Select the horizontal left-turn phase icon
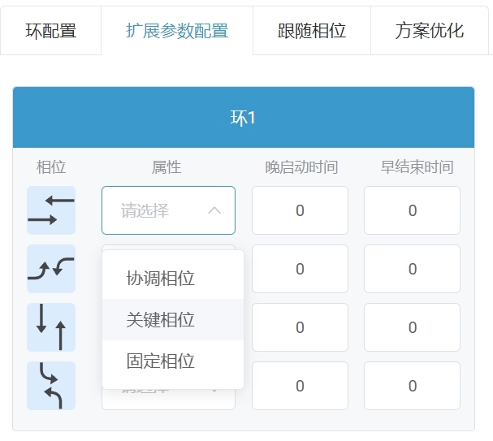This screenshot has width=493, height=441. point(51,269)
